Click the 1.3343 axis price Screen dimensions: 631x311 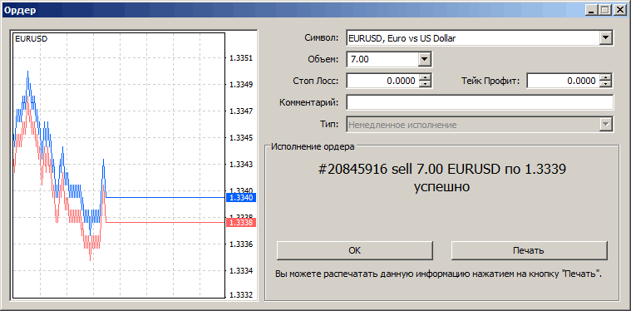(241, 164)
